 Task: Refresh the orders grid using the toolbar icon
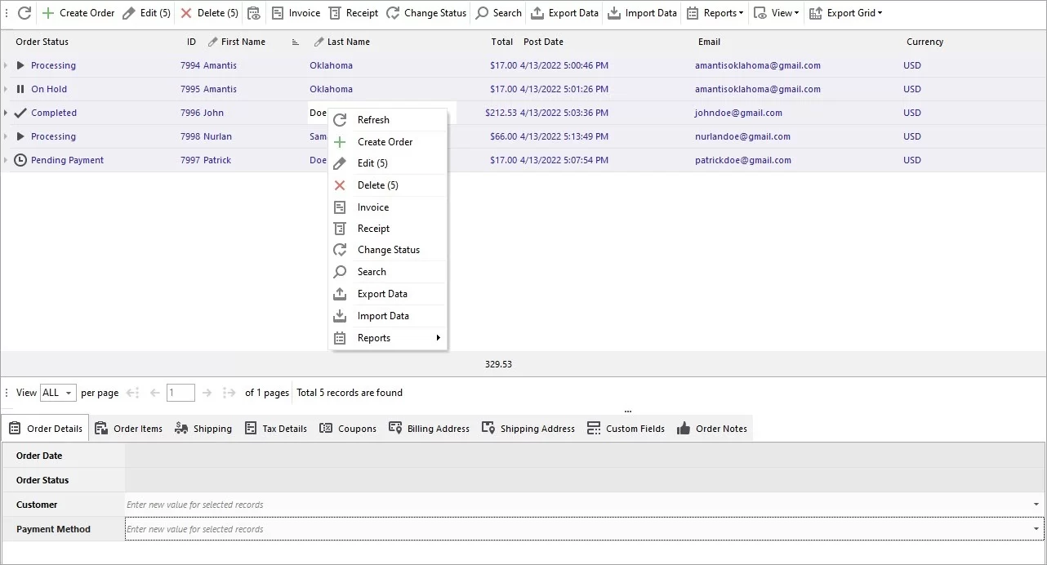click(24, 13)
